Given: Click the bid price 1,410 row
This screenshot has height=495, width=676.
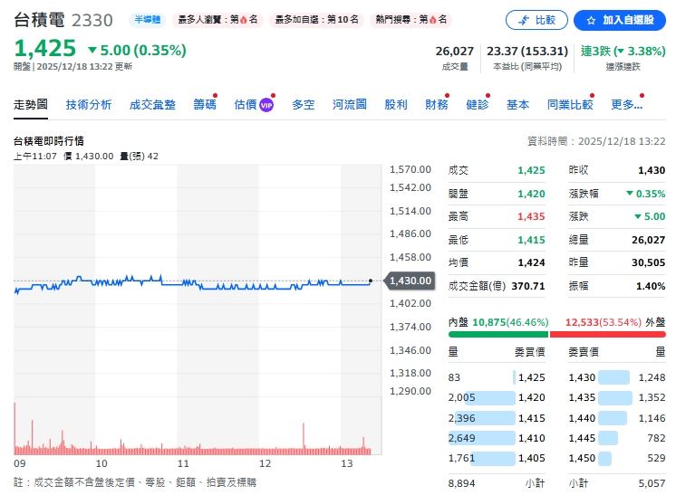Looking at the screenshot, I should point(497,438).
